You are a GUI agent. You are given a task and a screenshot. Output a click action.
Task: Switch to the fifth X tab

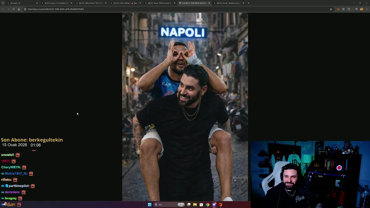click(x=160, y=3)
